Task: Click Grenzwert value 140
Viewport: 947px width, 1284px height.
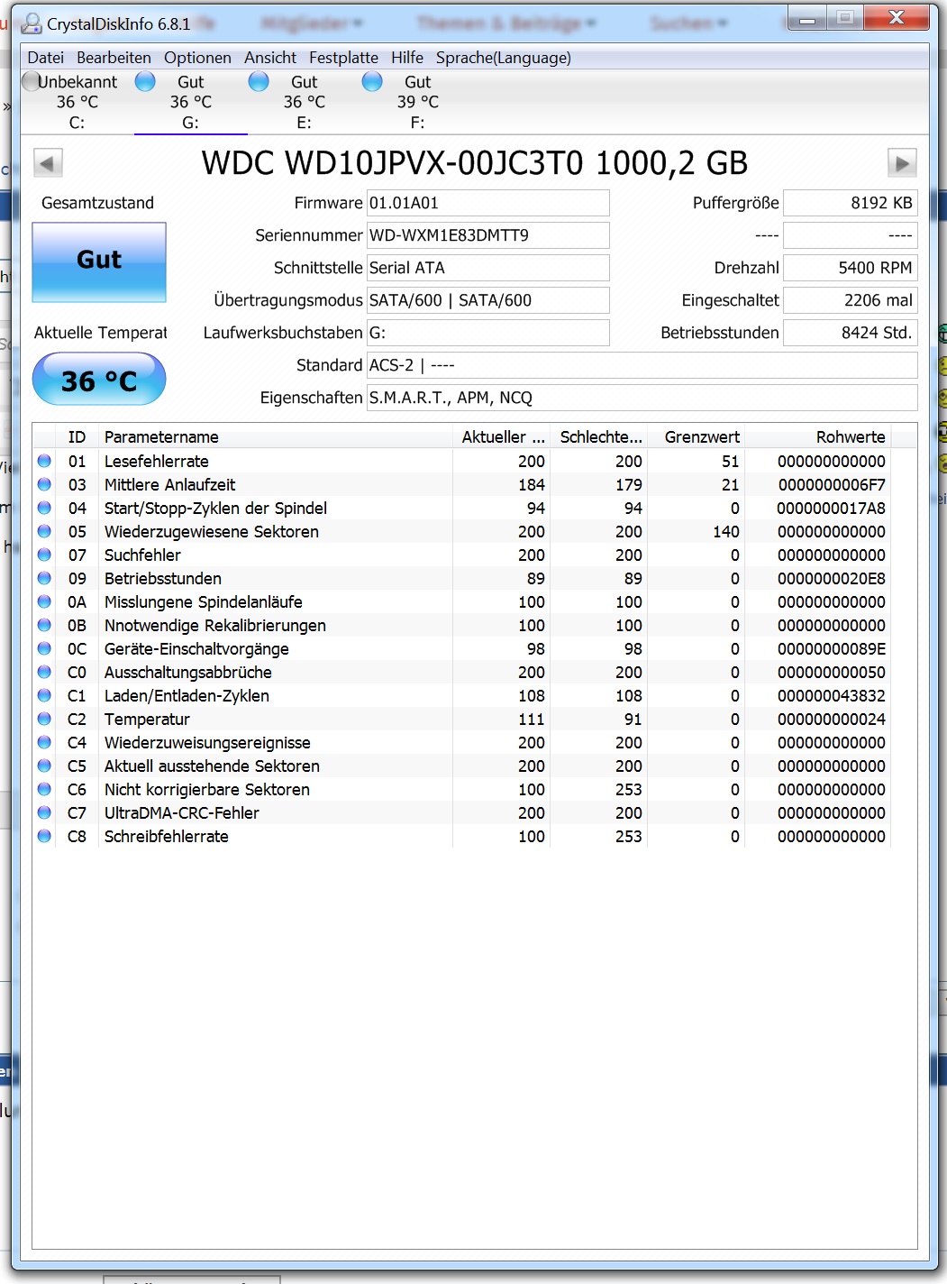Action: (x=726, y=531)
